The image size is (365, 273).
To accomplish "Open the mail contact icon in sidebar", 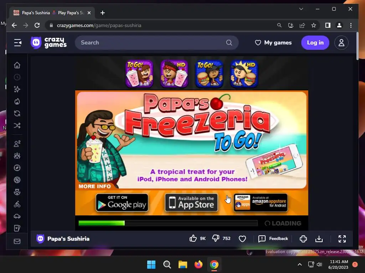I will [17, 241].
